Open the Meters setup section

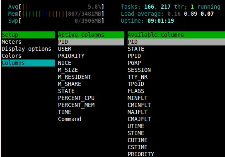12,42
